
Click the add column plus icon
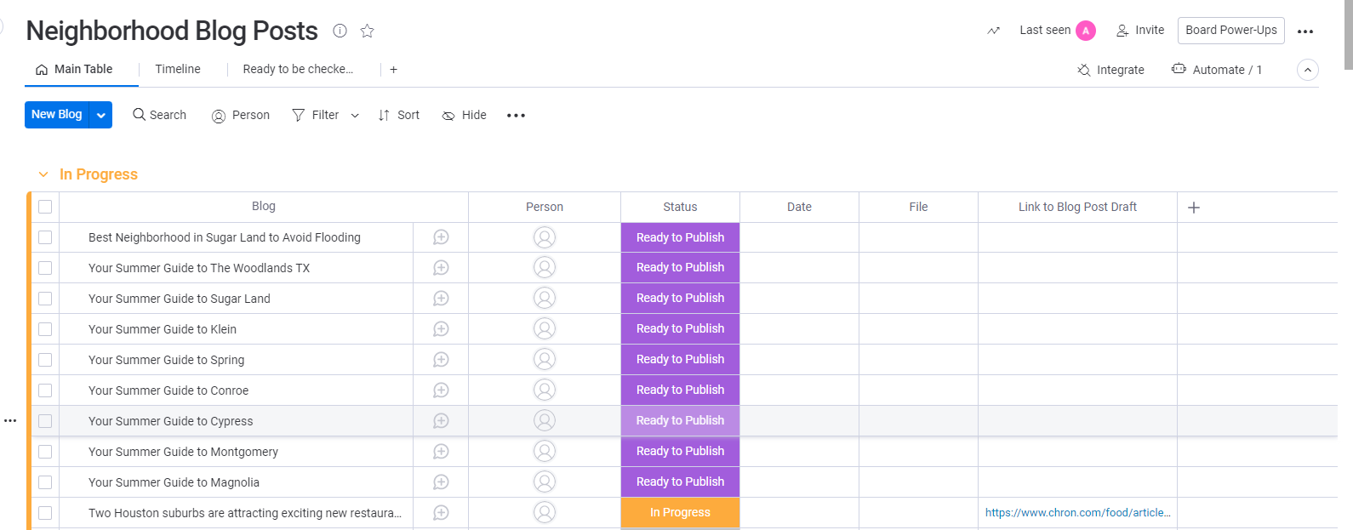[1194, 208]
